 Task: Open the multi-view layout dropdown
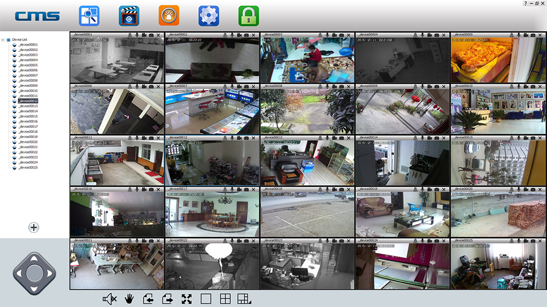(244, 298)
